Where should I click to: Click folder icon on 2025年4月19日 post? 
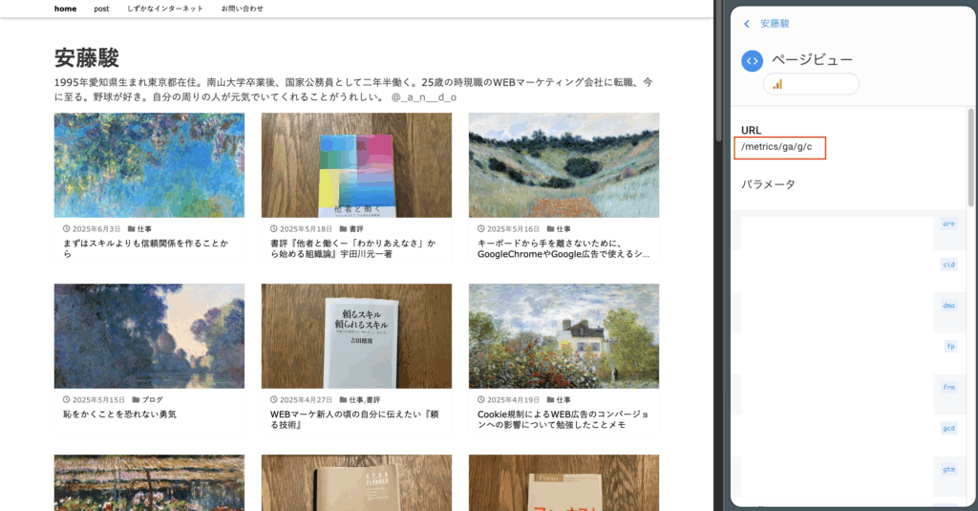coord(550,400)
